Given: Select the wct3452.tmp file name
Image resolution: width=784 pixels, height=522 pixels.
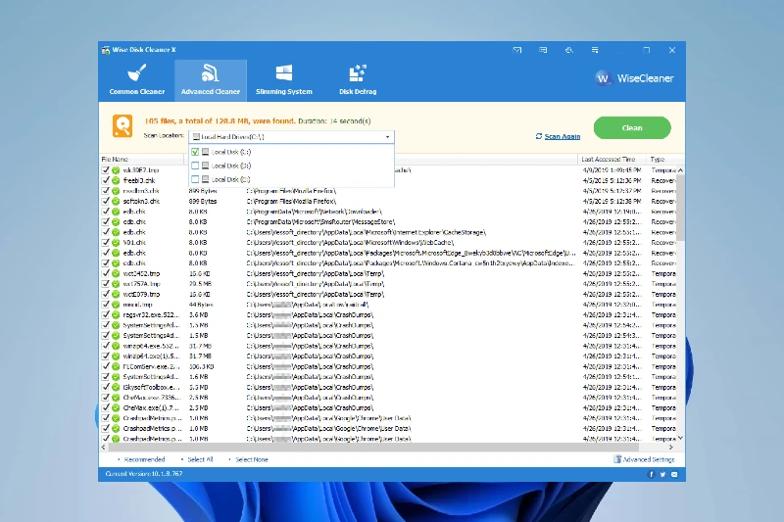Looking at the screenshot, I should coord(141,274).
